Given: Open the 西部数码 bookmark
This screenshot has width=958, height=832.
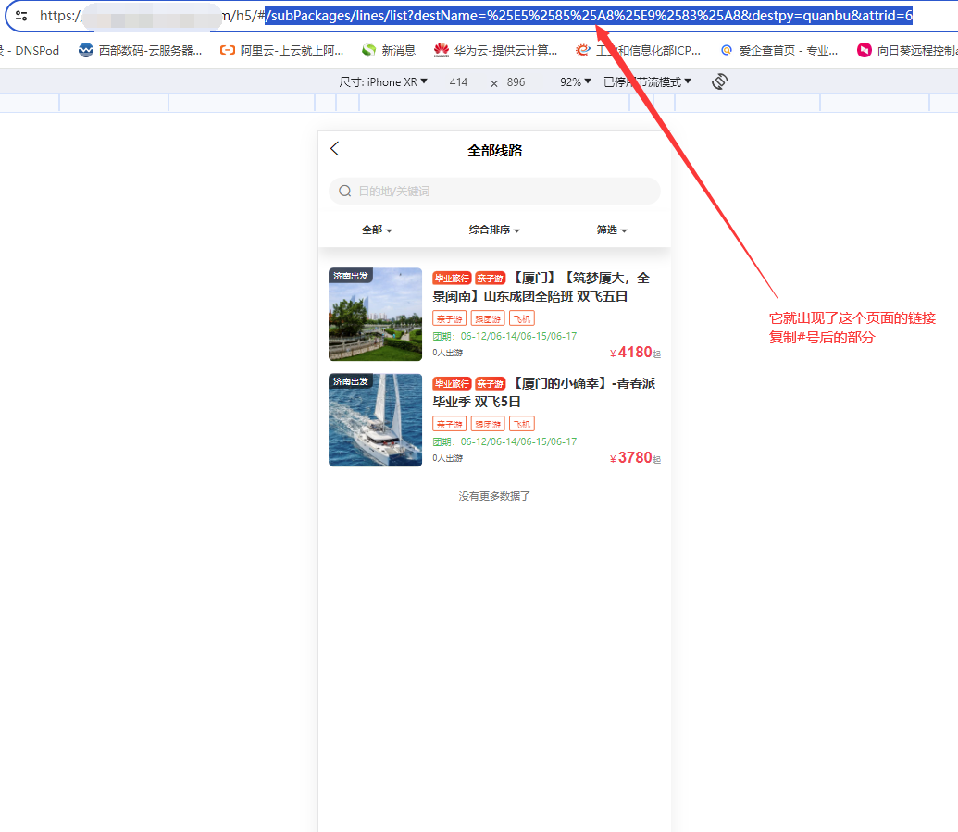Looking at the screenshot, I should tap(141, 50).
